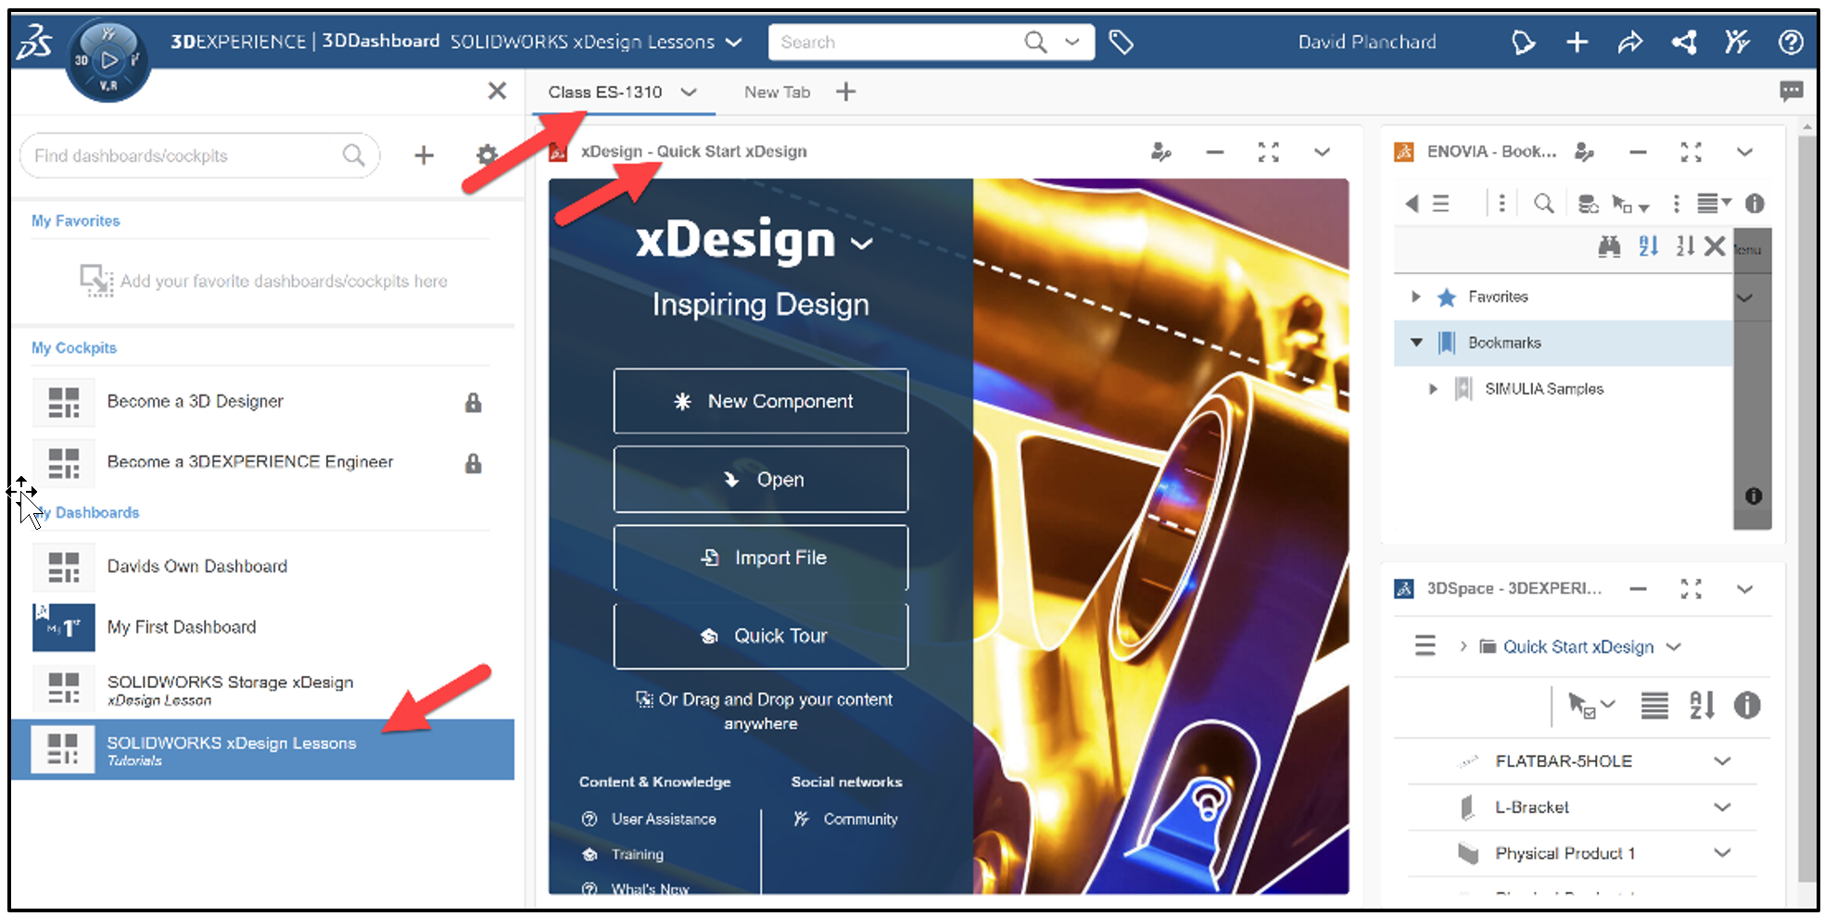Select the info icon in 3DSpace widget

point(1748,705)
